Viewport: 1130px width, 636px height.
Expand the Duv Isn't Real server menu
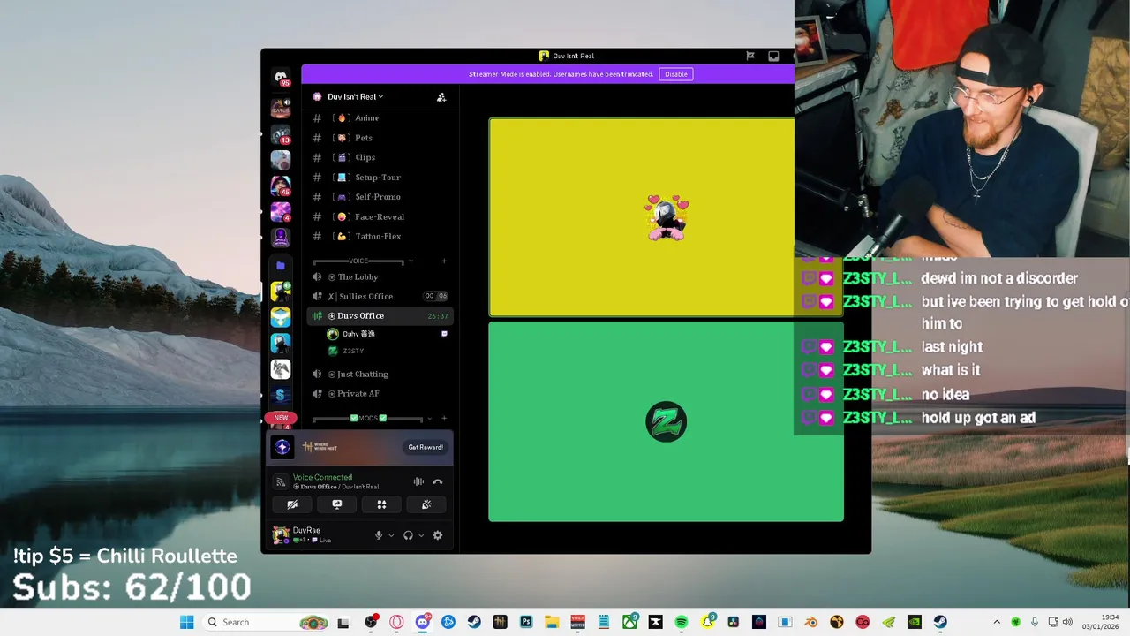point(355,96)
